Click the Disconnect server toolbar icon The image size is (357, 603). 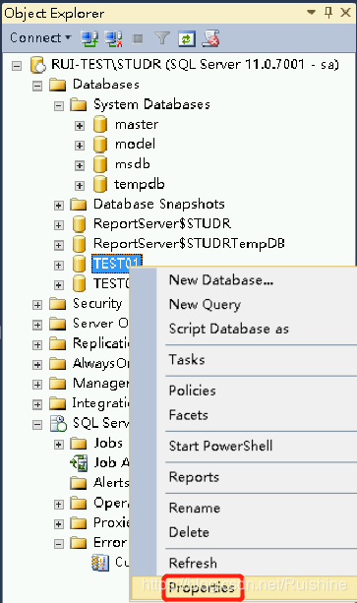click(113, 38)
